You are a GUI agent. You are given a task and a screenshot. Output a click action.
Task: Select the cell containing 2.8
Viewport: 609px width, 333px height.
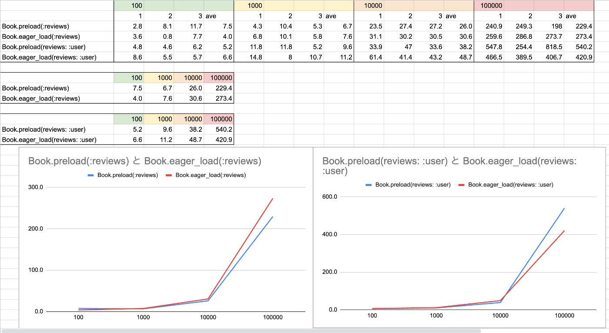[129, 26]
